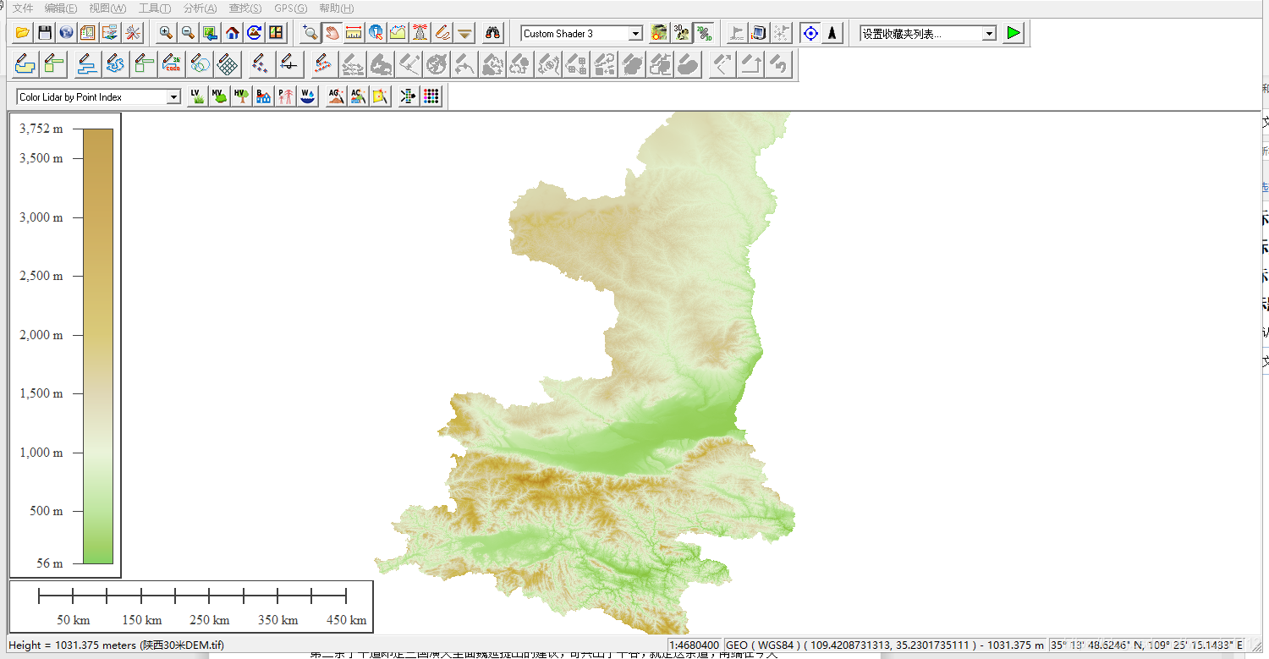Viewport: 1269px width, 659px height.
Task: Open the 编辑(E) menu
Action: click(61, 8)
